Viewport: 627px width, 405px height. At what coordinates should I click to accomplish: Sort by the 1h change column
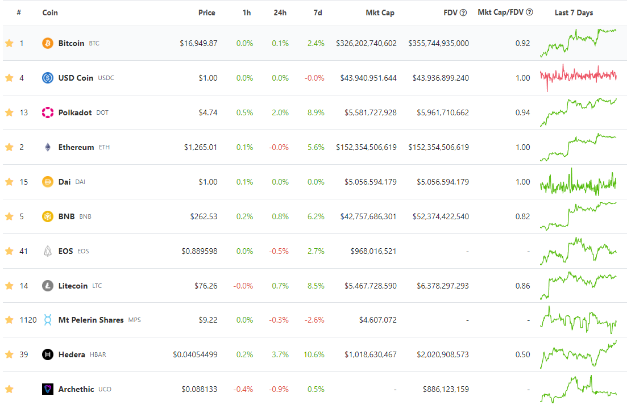[247, 13]
